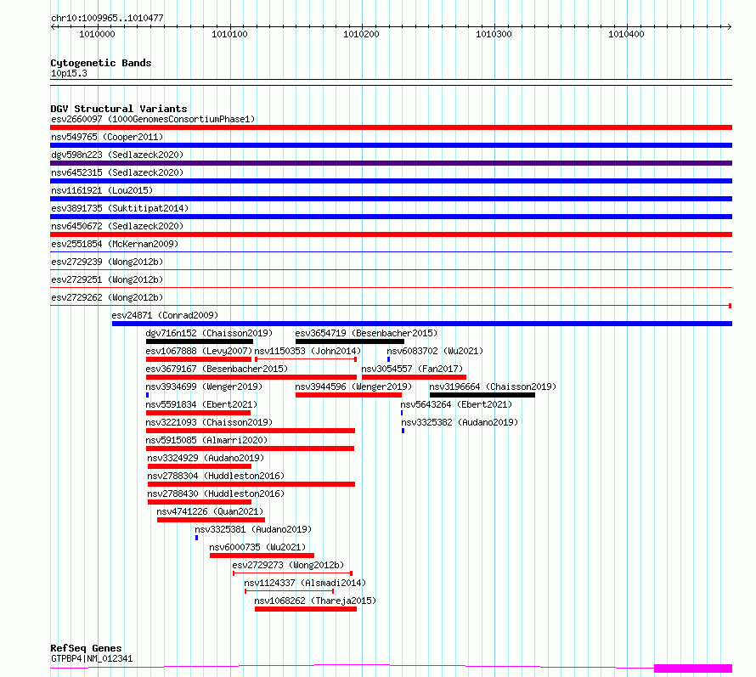Click magenta exon block of GTPBP4
Viewport: 756px width, 677px height.
pyautogui.click(x=693, y=669)
